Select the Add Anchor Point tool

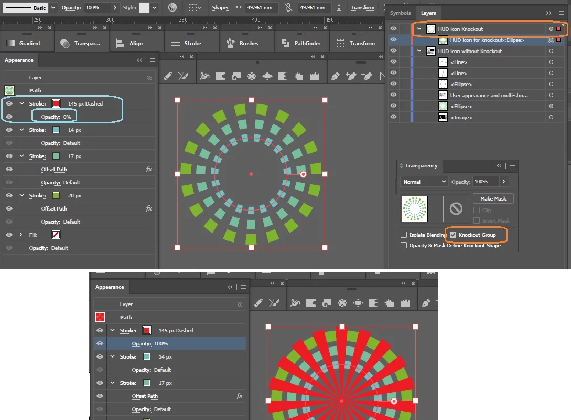[x=351, y=76]
